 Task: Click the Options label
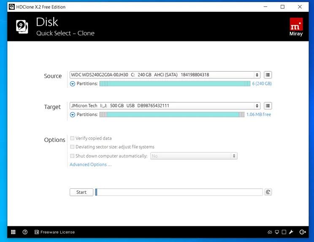[54, 140]
